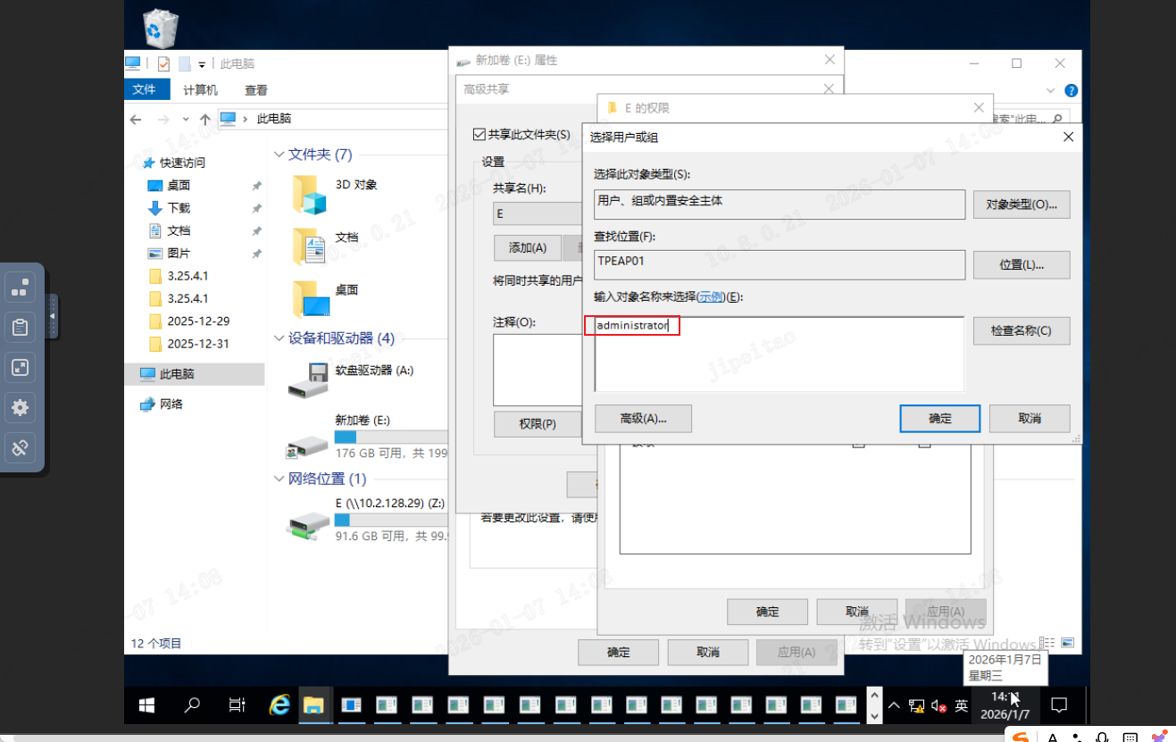This screenshot has height=742, width=1176.
Task: Open the 查看 ribbon tab
Action: [256, 90]
